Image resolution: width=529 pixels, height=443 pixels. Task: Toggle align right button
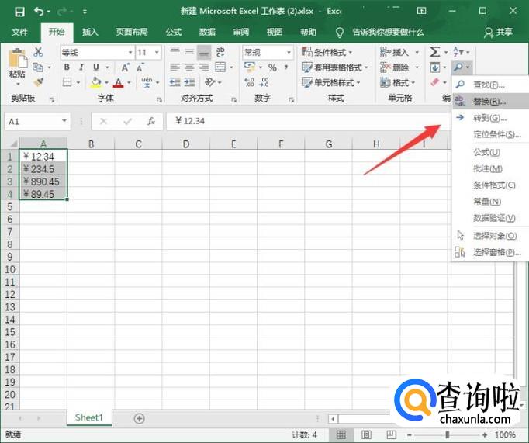(x=204, y=67)
